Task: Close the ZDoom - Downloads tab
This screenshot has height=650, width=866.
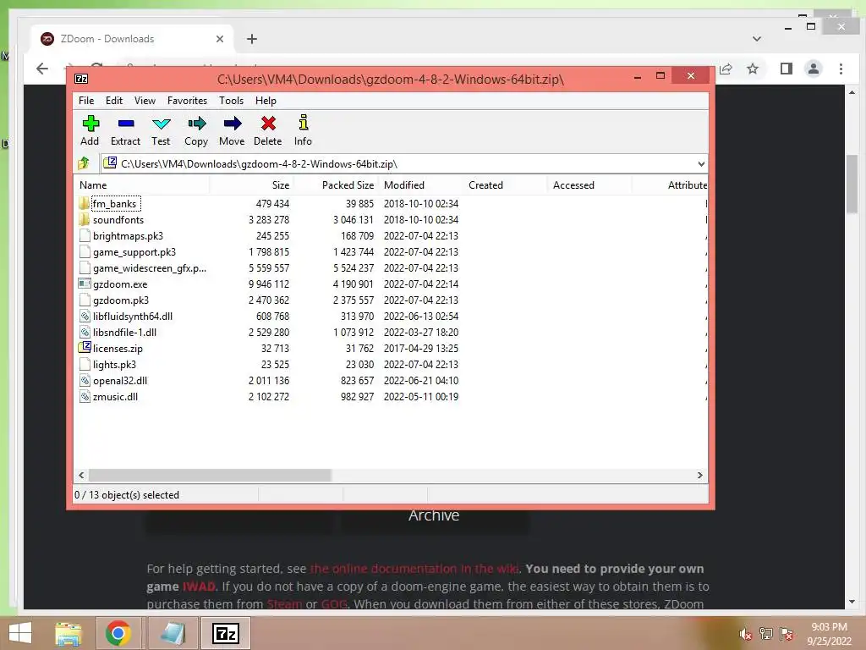Action: tap(220, 39)
